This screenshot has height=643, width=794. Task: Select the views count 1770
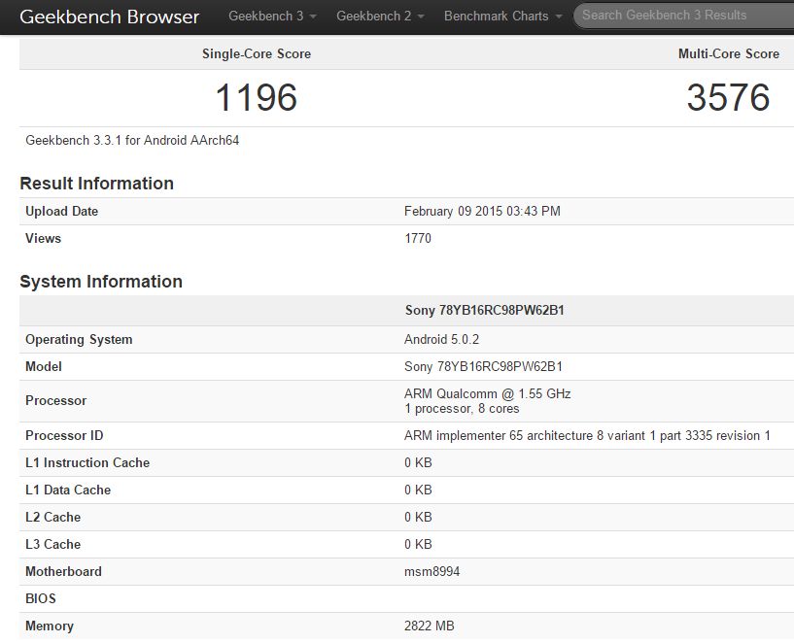point(418,238)
